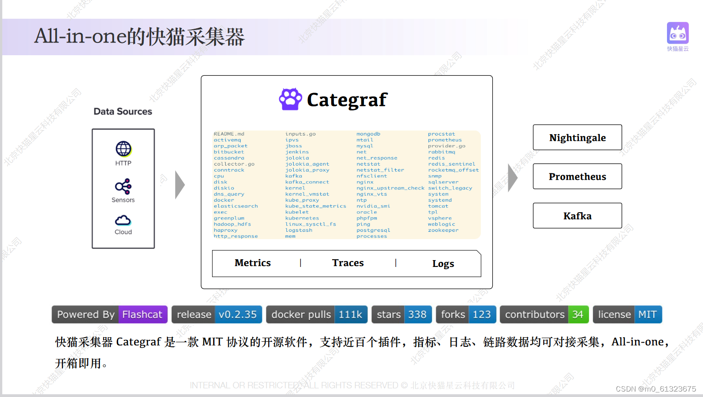
Task: Click the prometheus entry in the plugin list
Action: (x=445, y=140)
